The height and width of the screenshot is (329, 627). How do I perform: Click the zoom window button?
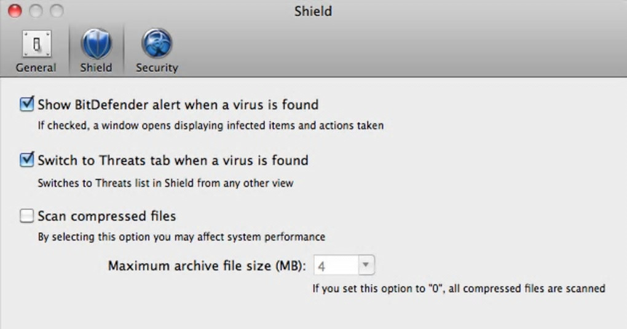(x=57, y=11)
